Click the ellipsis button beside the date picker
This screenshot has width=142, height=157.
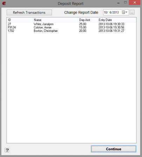tap(132, 12)
